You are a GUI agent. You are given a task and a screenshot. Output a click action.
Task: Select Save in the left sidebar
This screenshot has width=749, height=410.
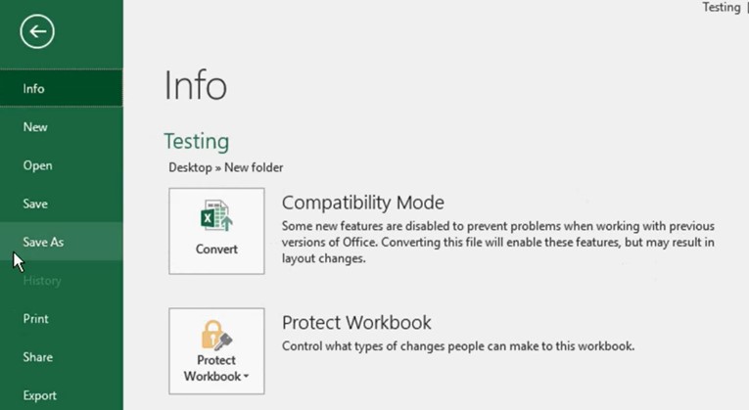pos(61,204)
